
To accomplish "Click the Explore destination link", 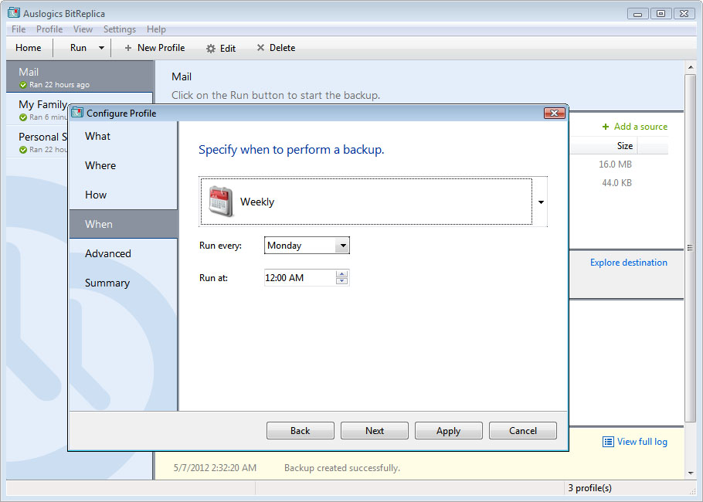I will pos(628,262).
